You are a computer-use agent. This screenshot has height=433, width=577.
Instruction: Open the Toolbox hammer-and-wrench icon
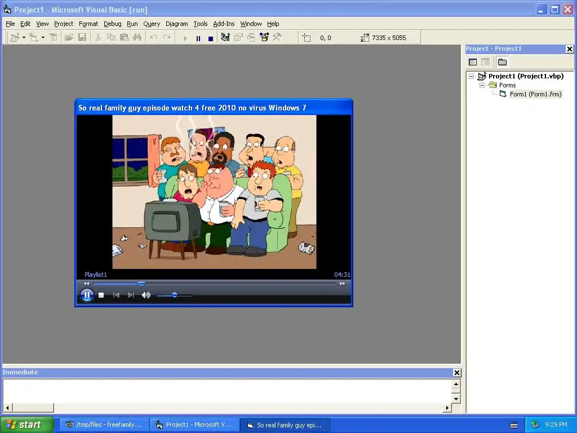pos(277,38)
